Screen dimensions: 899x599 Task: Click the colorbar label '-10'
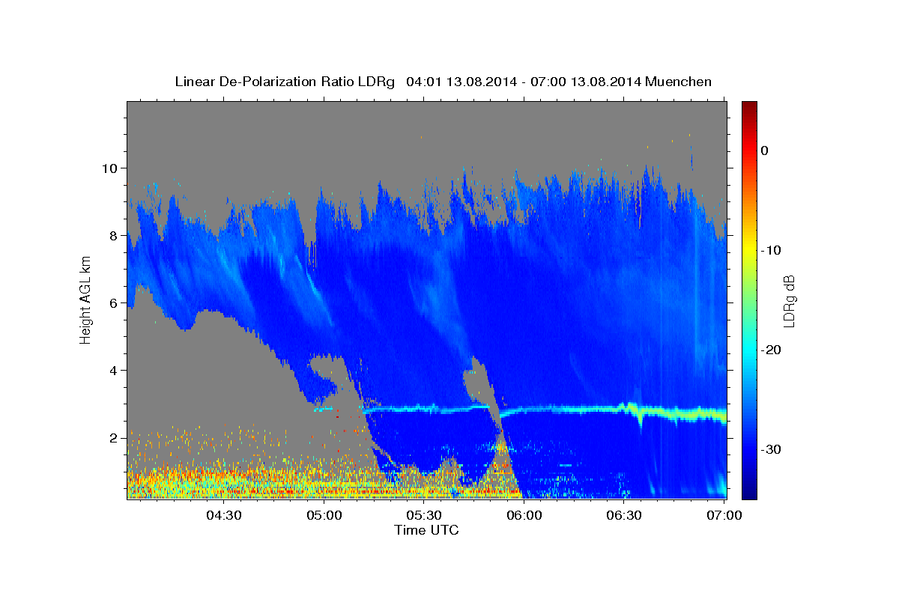pyautogui.click(x=771, y=250)
